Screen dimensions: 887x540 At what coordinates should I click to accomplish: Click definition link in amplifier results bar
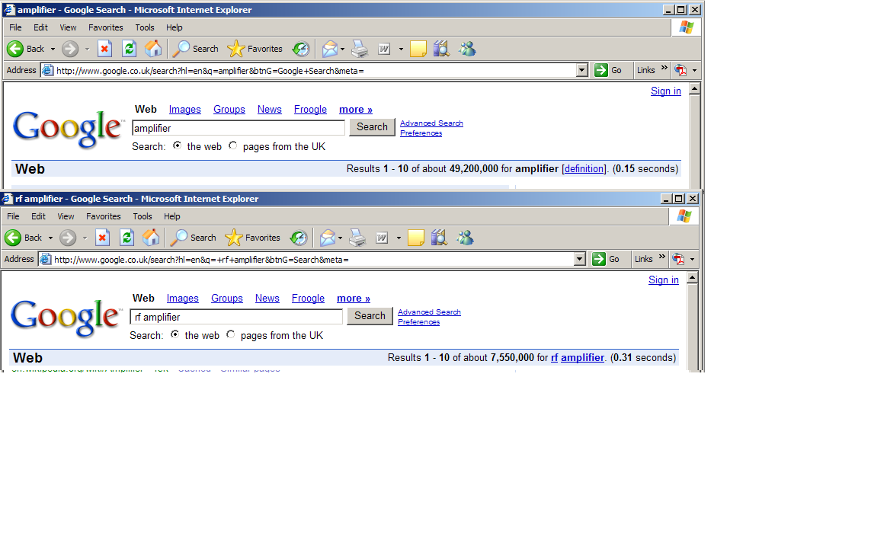(584, 168)
